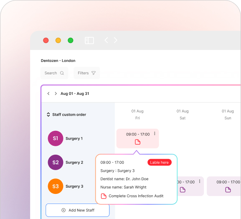Toggle the browser sidebar panel icon

click(x=89, y=41)
